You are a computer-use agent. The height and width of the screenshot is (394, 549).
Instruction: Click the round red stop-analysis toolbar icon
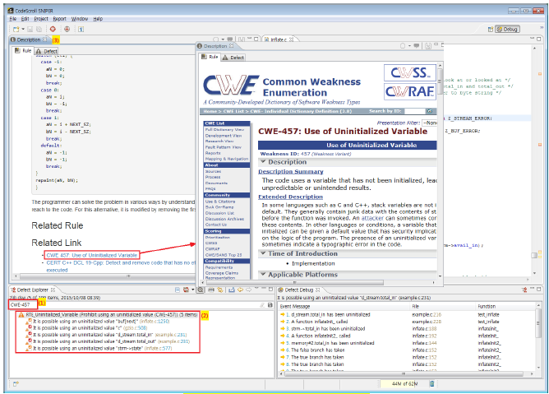(x=67, y=29)
